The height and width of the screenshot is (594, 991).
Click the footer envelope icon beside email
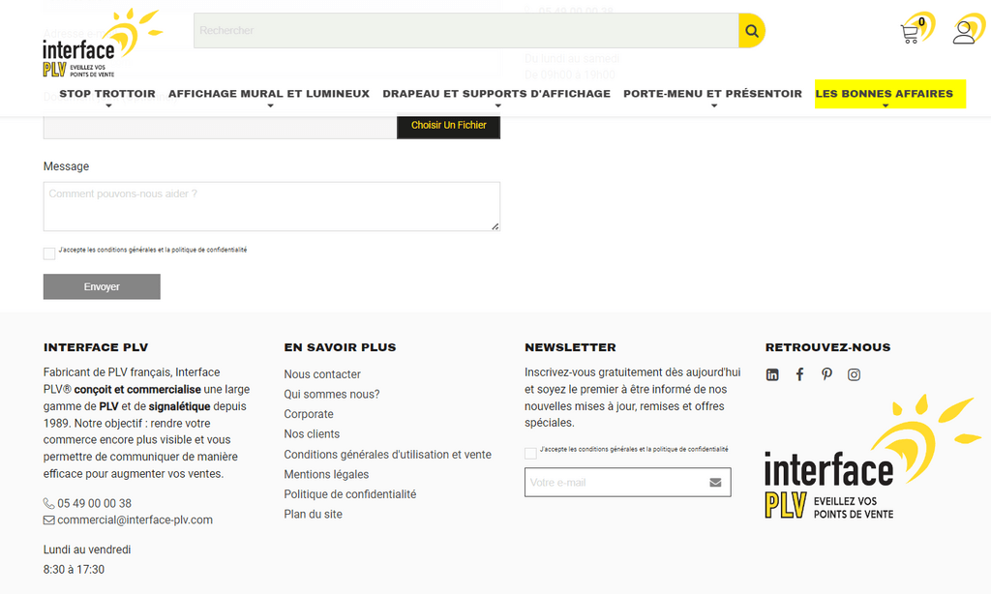click(48, 520)
